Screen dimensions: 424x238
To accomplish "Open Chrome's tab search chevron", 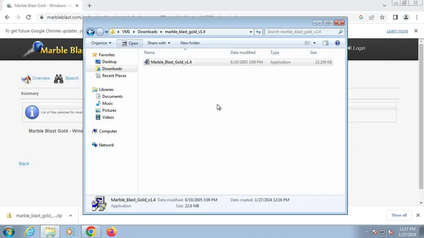I will pyautogui.click(x=385, y=6).
